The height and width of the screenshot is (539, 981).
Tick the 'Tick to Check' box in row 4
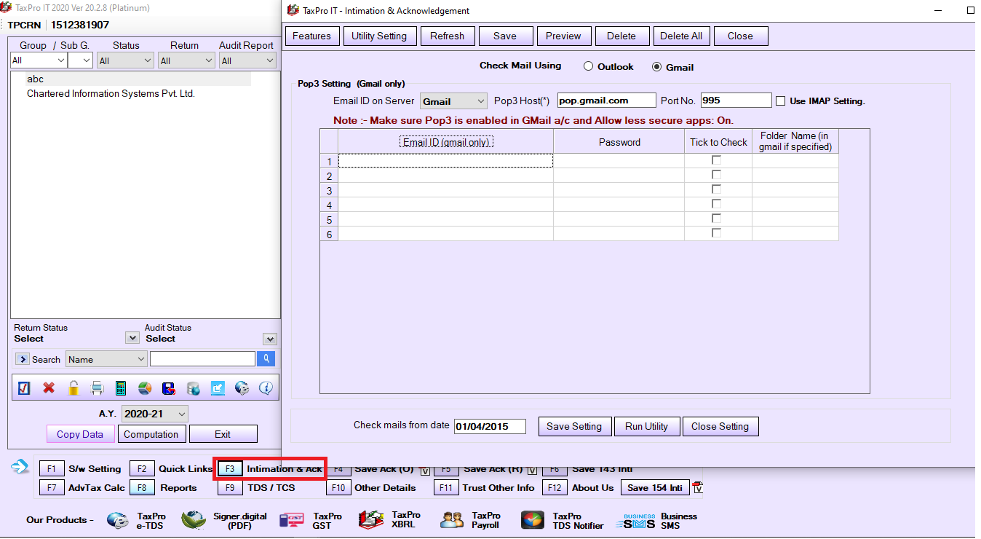coord(717,204)
